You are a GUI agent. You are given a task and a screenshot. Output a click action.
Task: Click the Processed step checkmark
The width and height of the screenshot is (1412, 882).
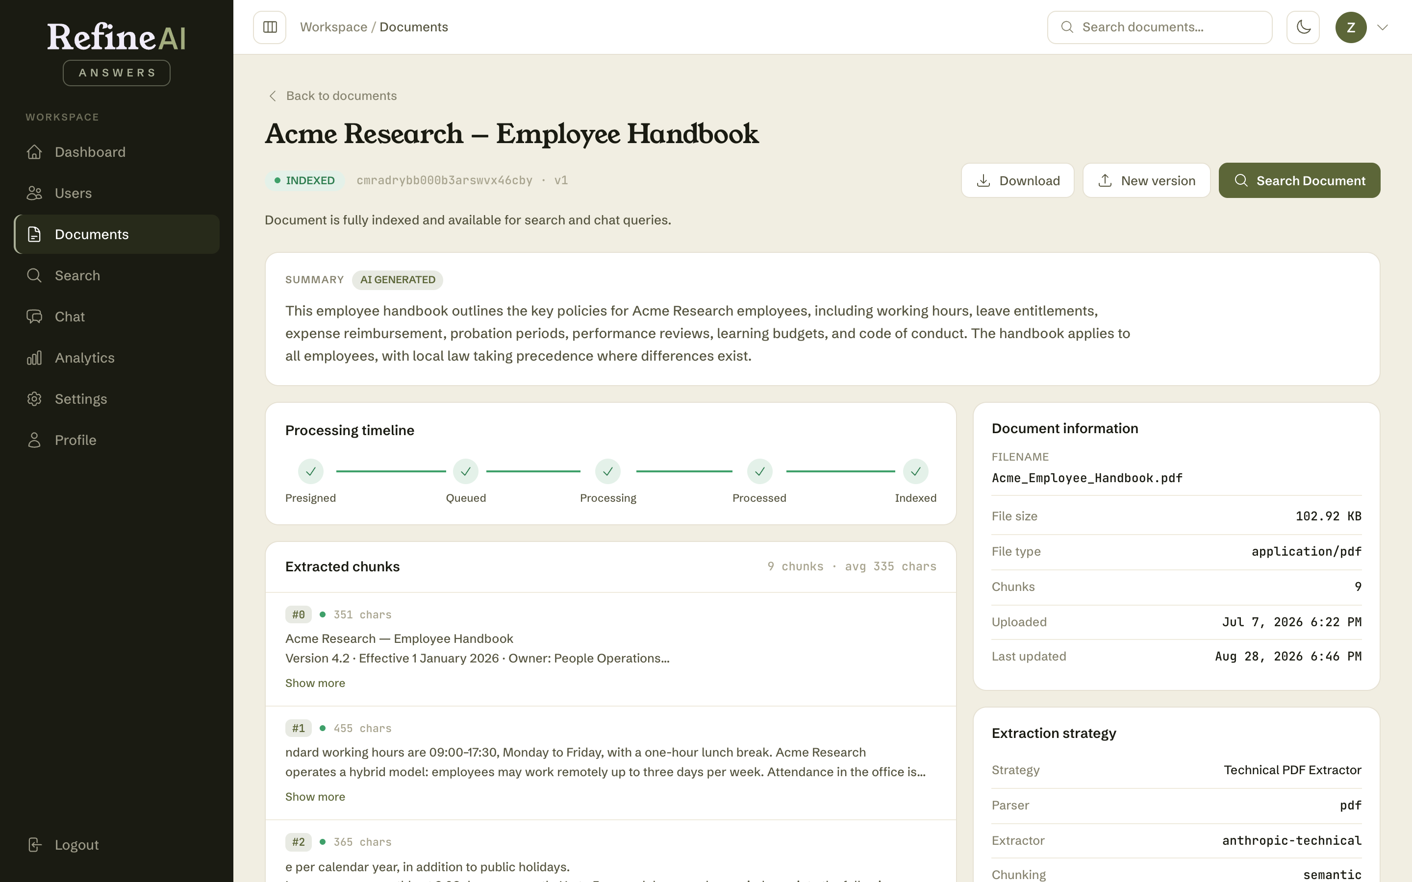pyautogui.click(x=759, y=471)
